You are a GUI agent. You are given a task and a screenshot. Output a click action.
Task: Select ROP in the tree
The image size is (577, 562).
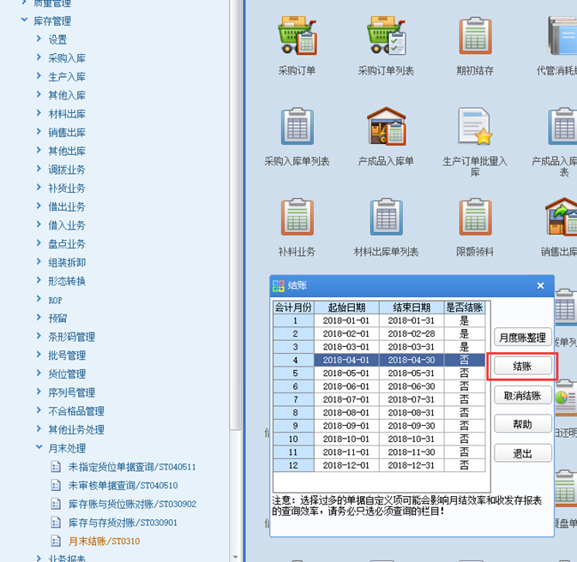click(55, 300)
